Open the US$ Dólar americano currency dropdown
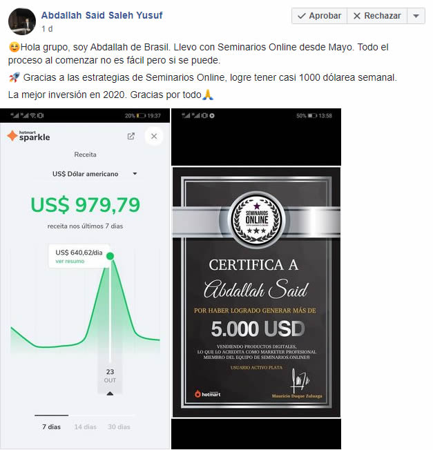This screenshot has width=433, height=450. (95, 174)
